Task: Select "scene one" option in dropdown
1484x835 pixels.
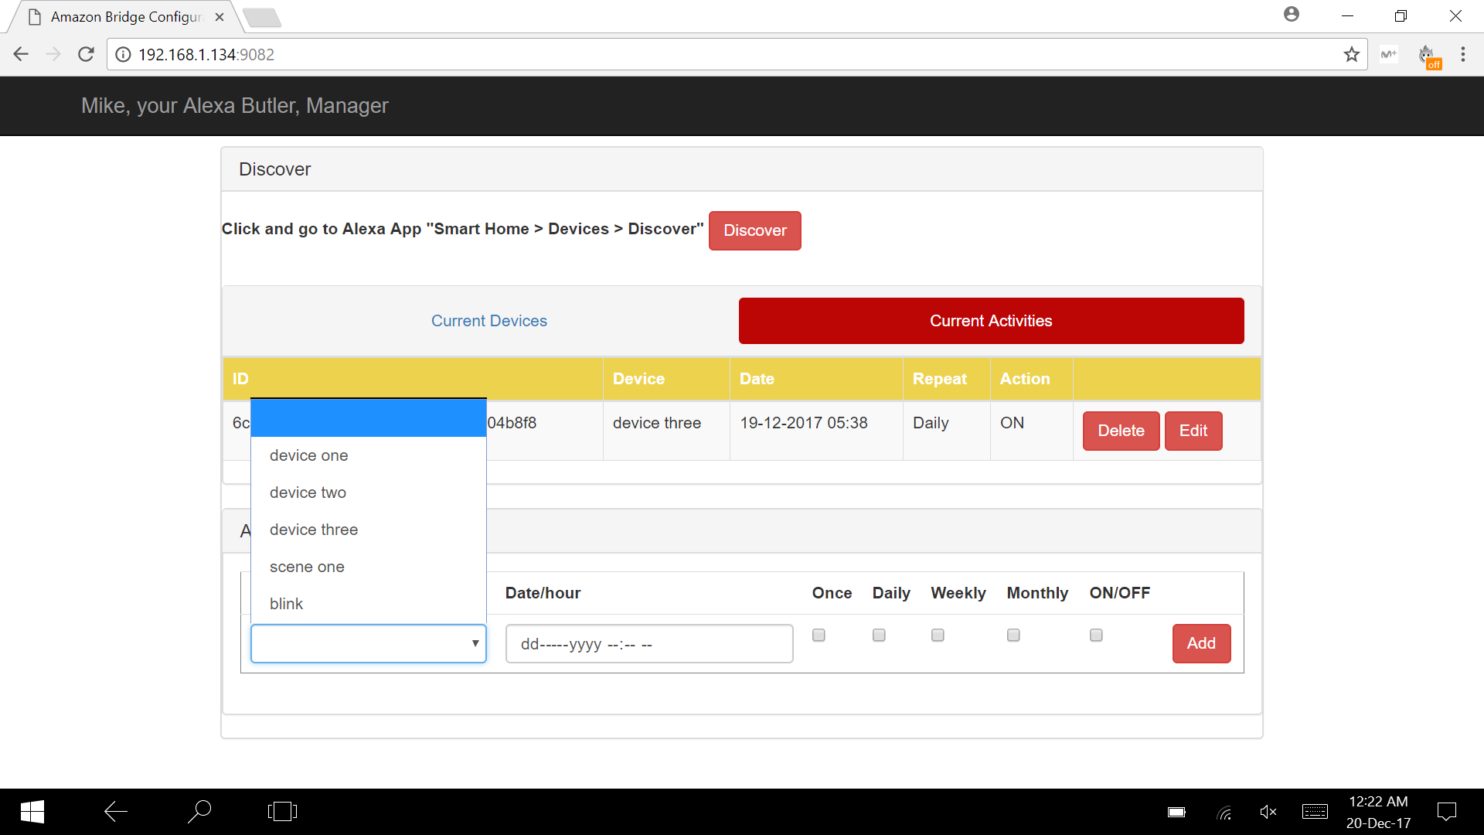Action: click(307, 567)
